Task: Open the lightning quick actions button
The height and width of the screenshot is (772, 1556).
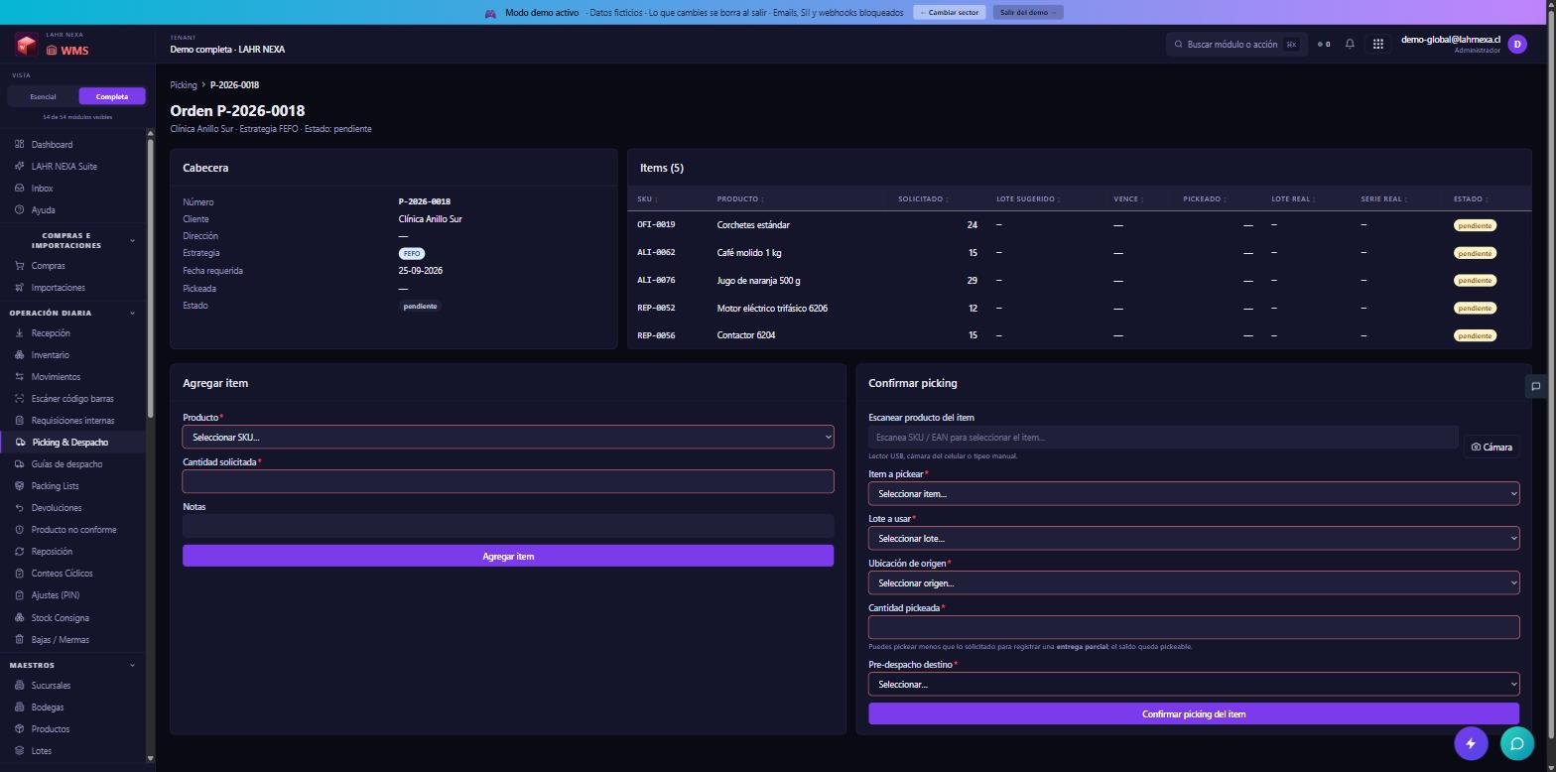Action: pyautogui.click(x=1471, y=743)
